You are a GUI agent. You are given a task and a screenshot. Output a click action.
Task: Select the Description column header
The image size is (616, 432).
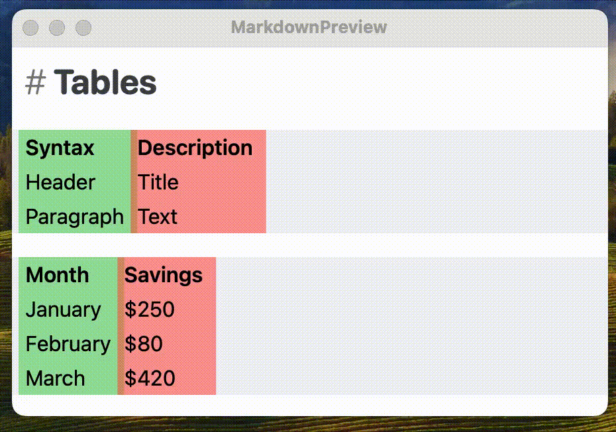click(x=194, y=148)
